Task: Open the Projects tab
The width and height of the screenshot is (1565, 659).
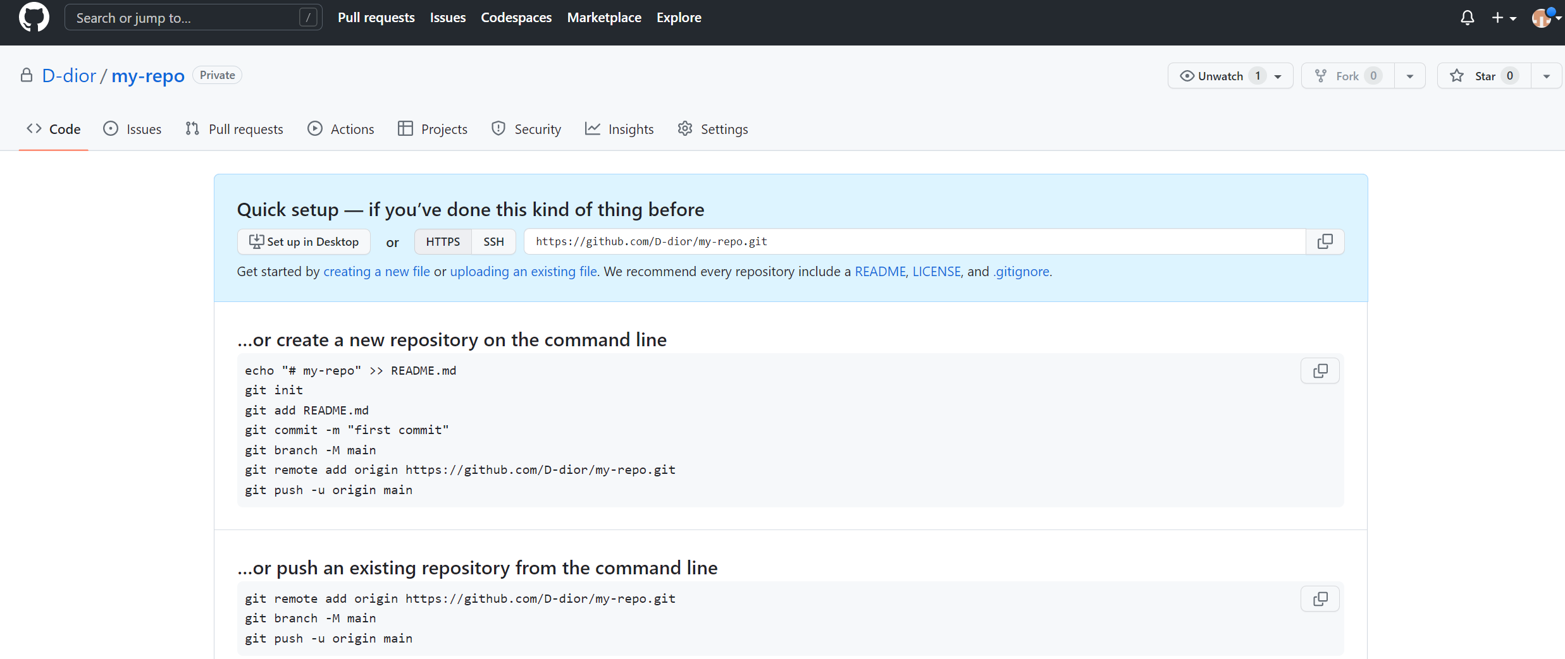Action: coord(433,129)
